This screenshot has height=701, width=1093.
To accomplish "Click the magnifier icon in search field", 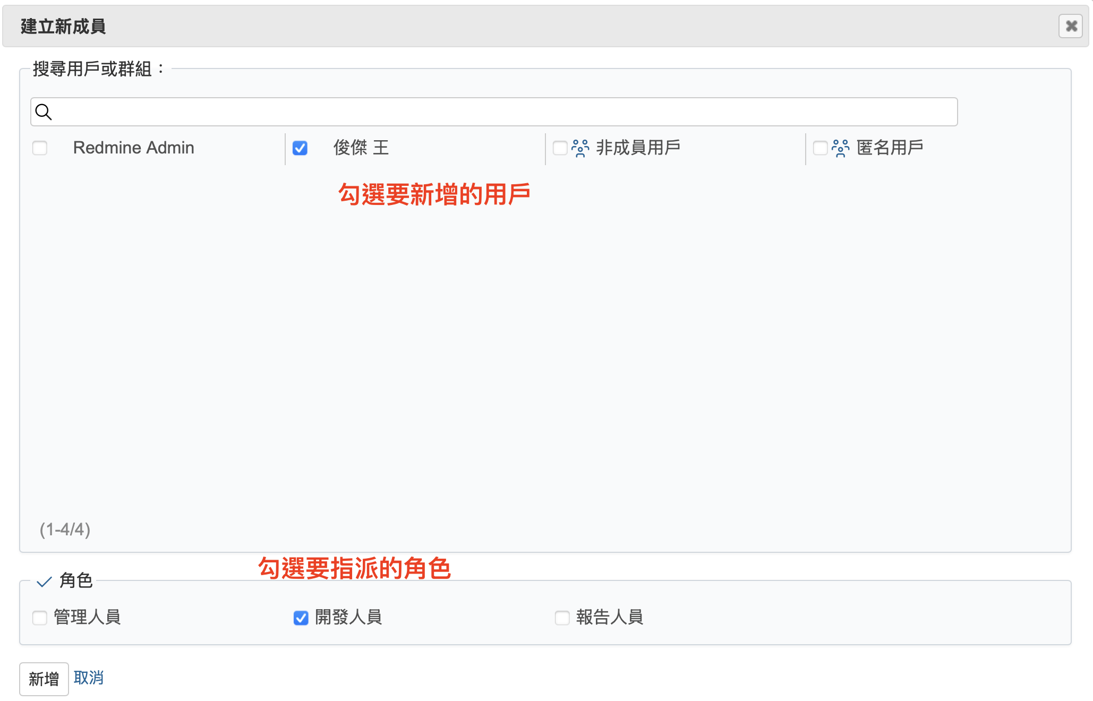I will point(44,112).
